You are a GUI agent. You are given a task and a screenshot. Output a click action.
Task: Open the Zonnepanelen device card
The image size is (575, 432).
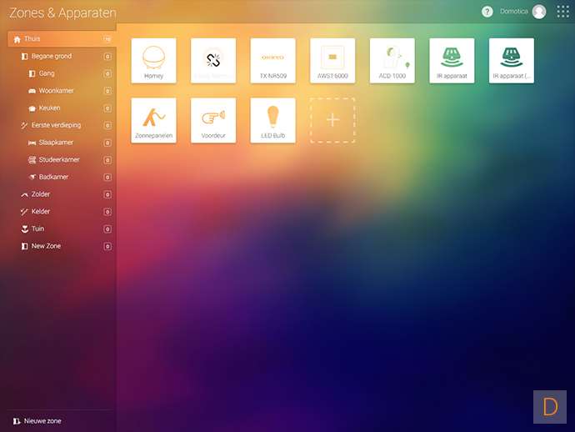[153, 120]
